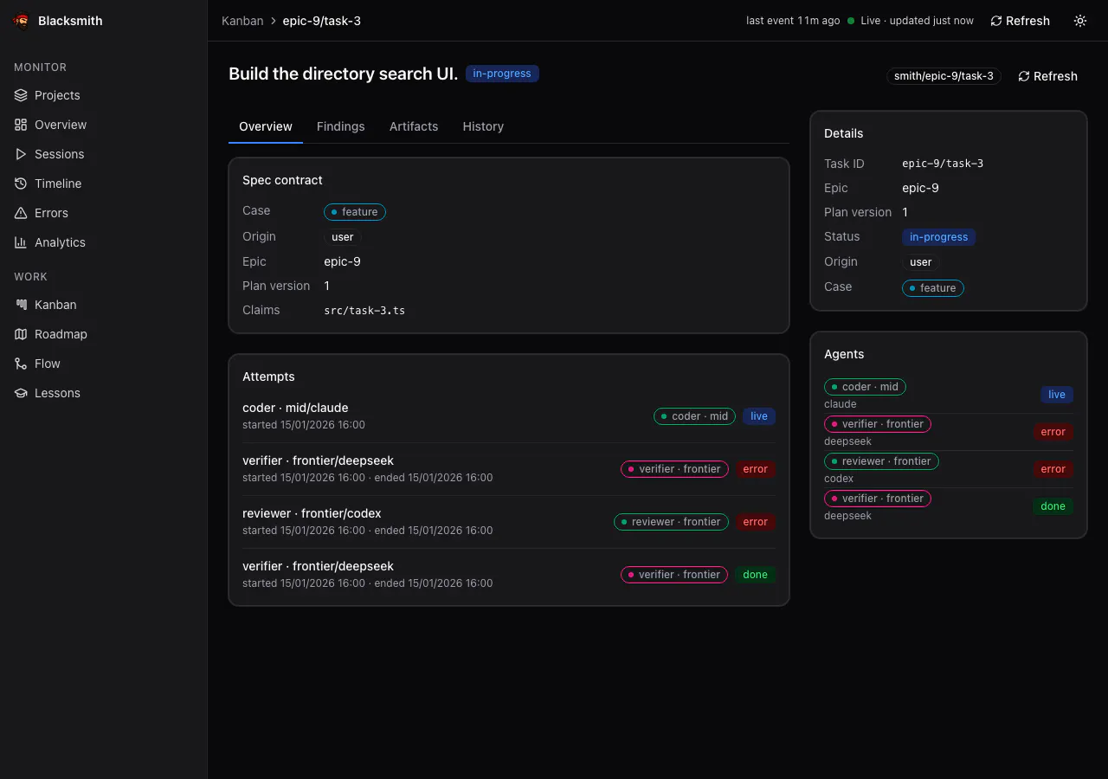Click the epic-9 value in Spec contract
The height and width of the screenshot is (779, 1108).
tap(343, 261)
